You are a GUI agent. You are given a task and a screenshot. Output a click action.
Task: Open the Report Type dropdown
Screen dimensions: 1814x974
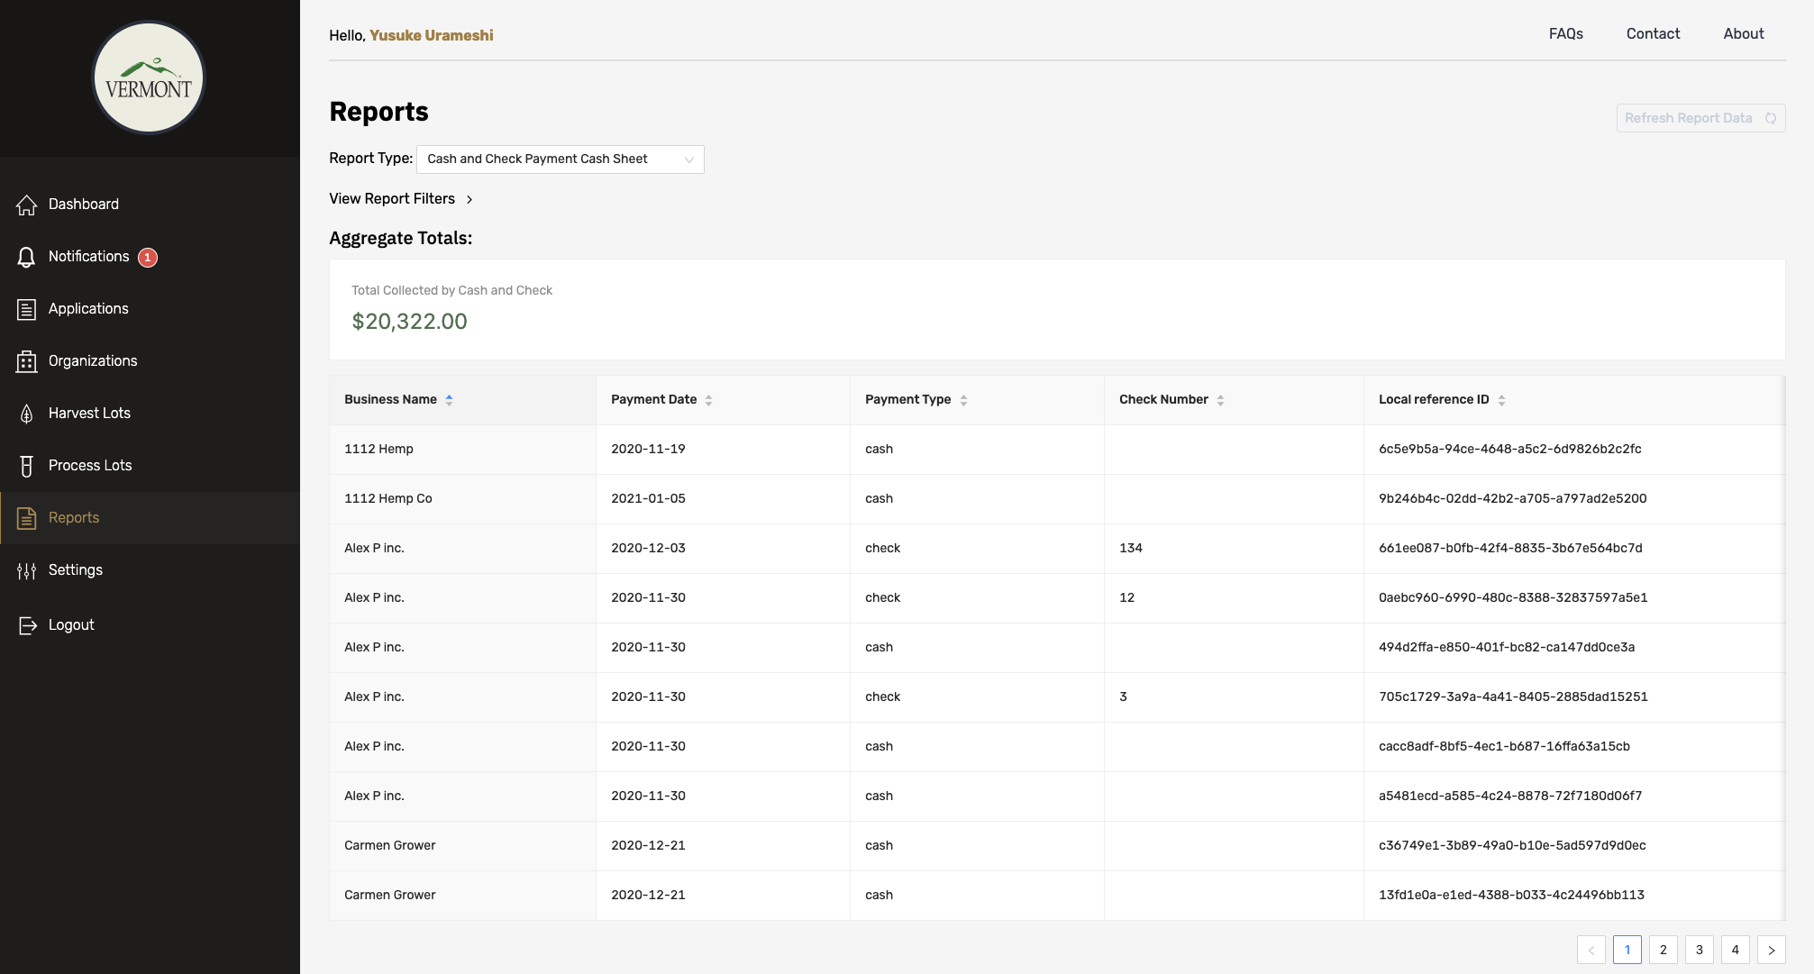pyautogui.click(x=560, y=159)
